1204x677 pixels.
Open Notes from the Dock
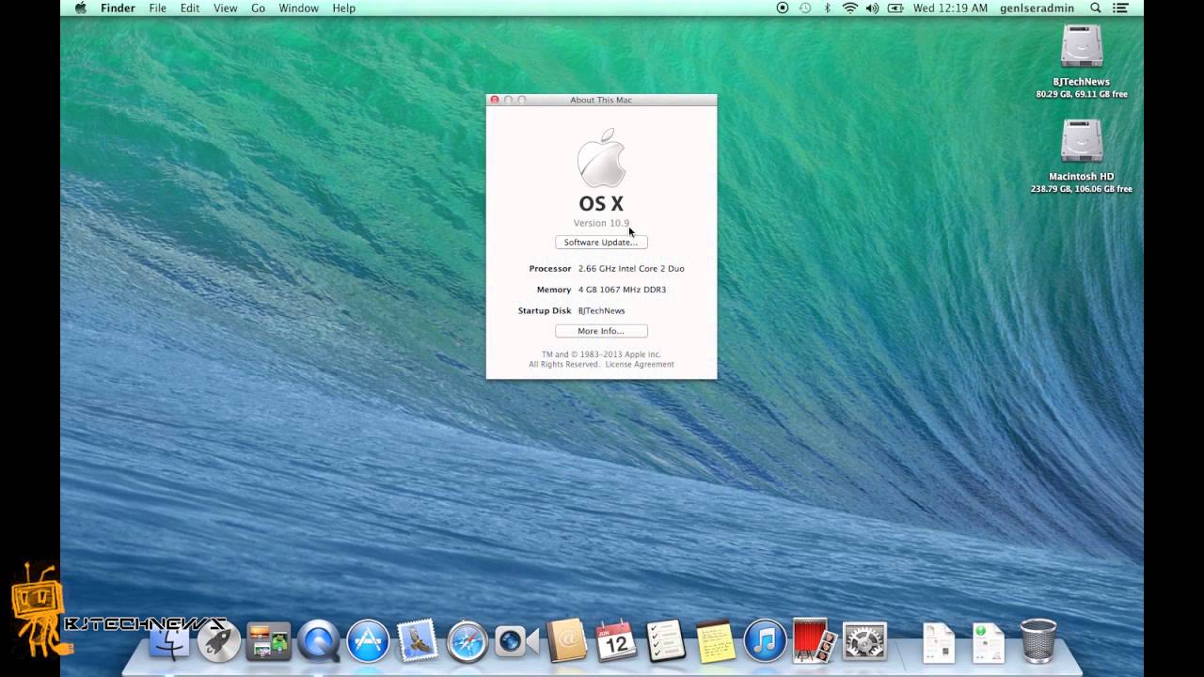[x=715, y=642]
